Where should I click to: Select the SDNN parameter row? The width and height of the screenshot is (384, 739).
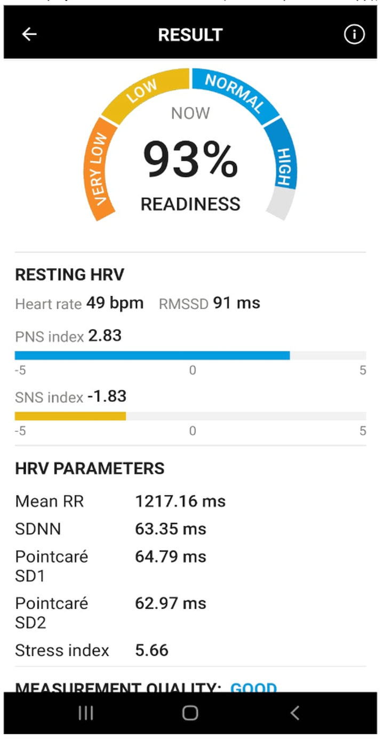[111, 529]
